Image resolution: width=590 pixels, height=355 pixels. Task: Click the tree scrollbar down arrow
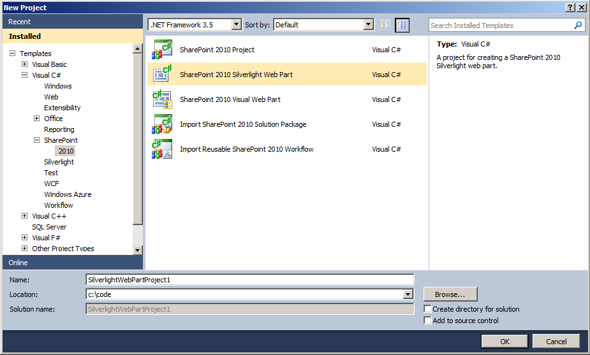click(138, 250)
